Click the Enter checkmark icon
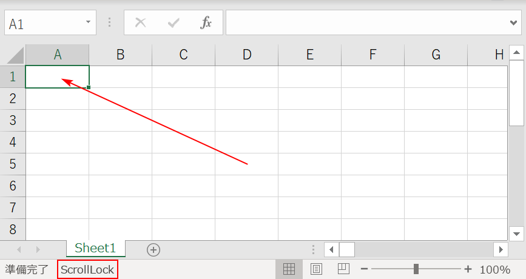This screenshot has height=279, width=526. coord(174,23)
